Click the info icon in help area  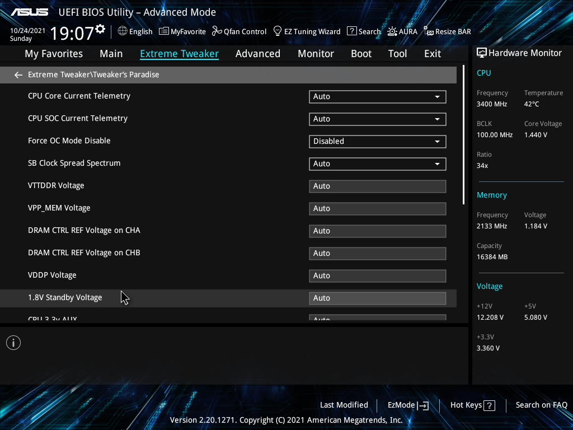pyautogui.click(x=13, y=343)
